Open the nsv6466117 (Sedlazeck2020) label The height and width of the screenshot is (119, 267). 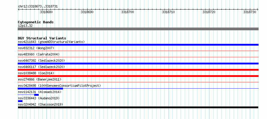[41, 67]
